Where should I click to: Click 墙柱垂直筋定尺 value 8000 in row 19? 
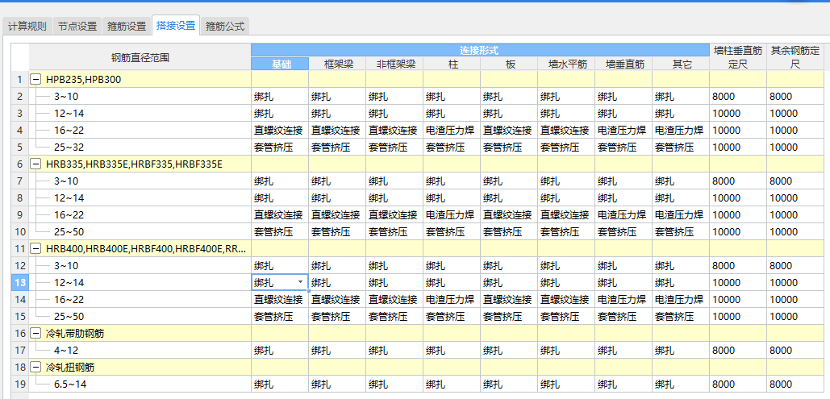pyautogui.click(x=738, y=384)
